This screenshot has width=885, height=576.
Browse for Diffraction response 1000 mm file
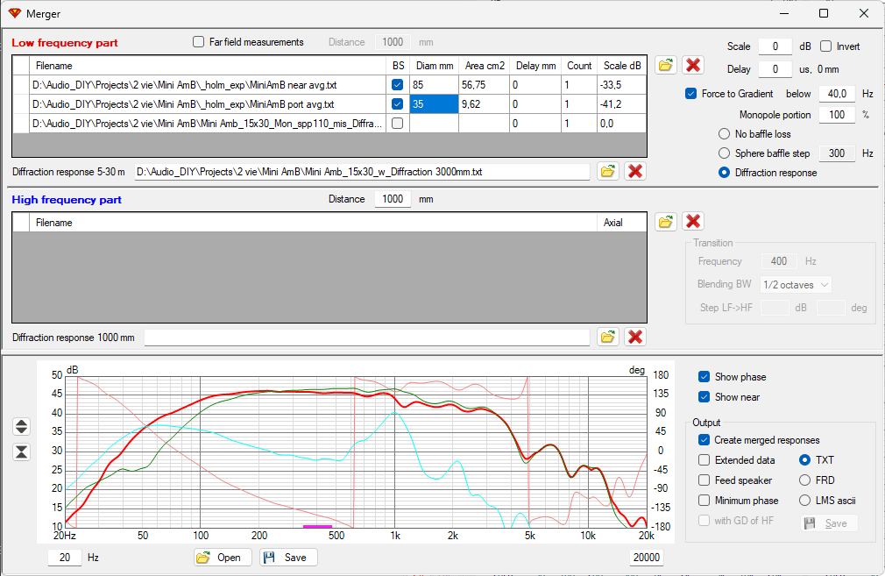pos(608,338)
